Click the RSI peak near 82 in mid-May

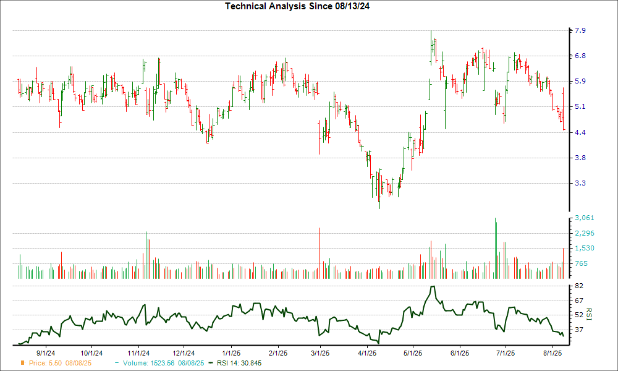tap(433, 286)
